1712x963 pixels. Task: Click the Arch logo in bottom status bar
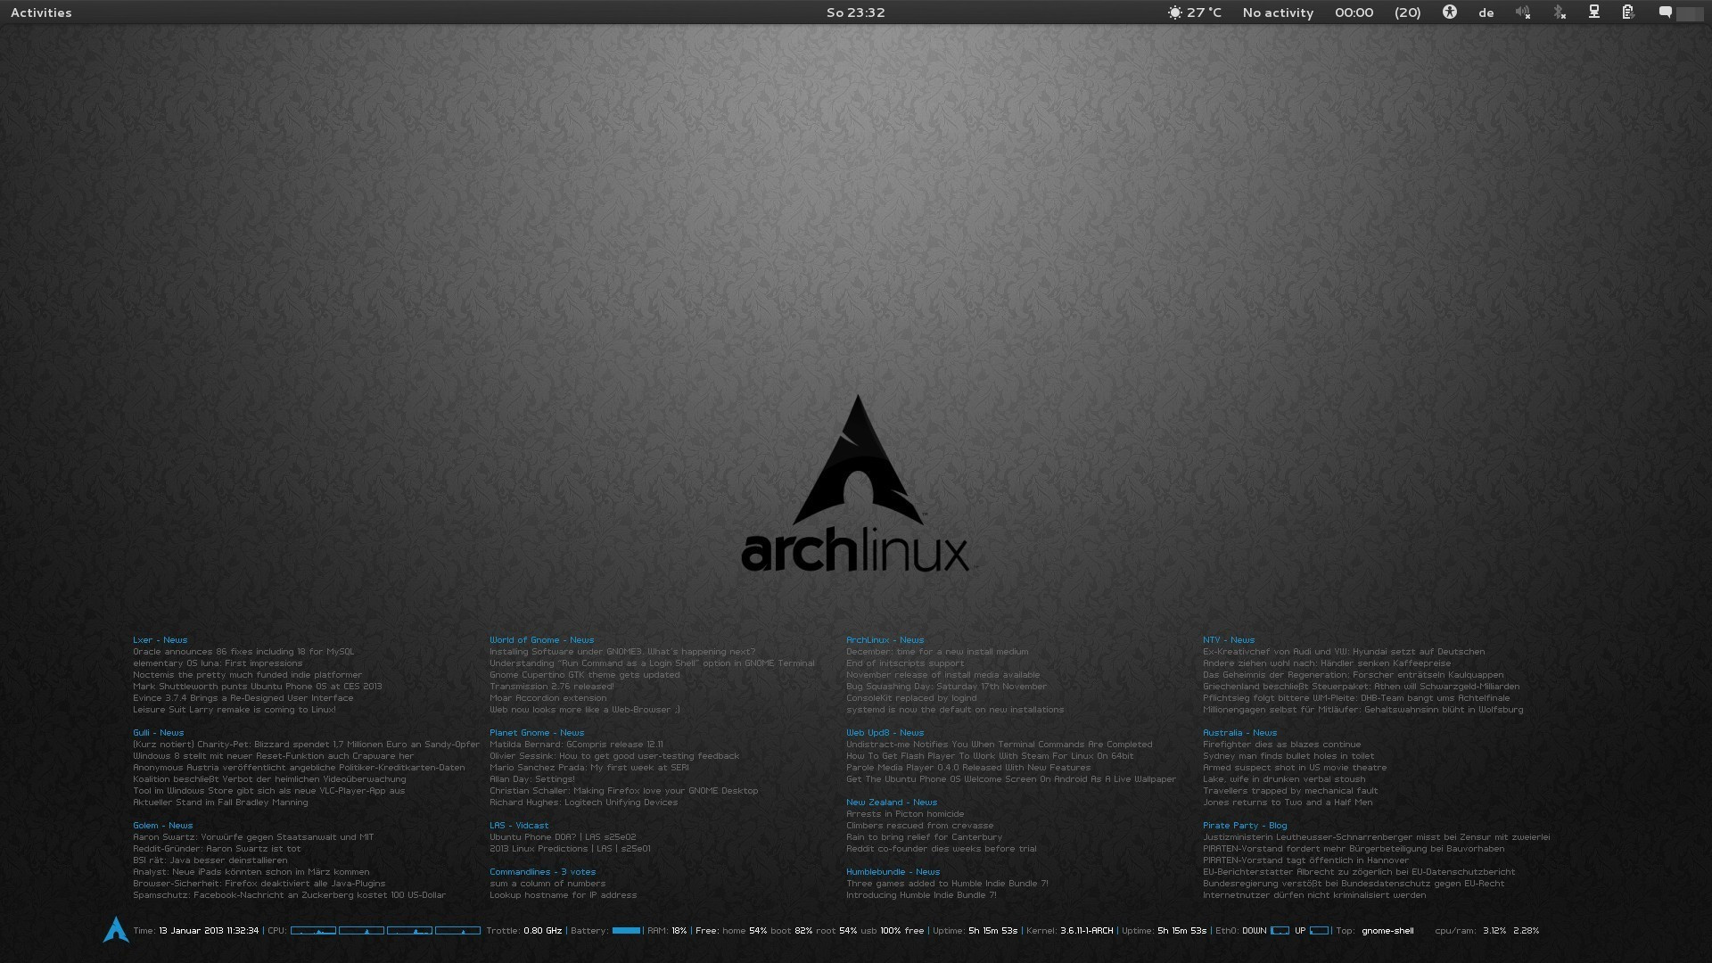[116, 929]
